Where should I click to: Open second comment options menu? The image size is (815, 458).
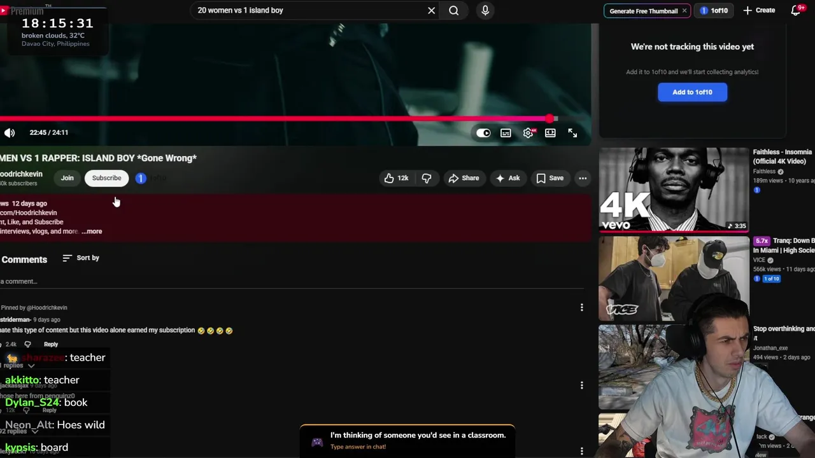pos(581,385)
